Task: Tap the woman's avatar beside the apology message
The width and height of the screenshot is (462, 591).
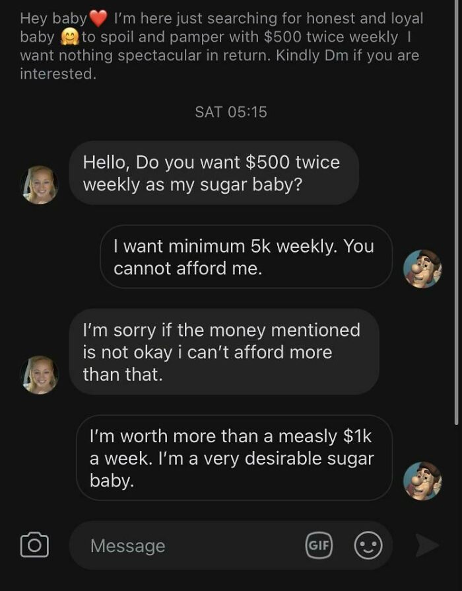Action: pos(40,372)
